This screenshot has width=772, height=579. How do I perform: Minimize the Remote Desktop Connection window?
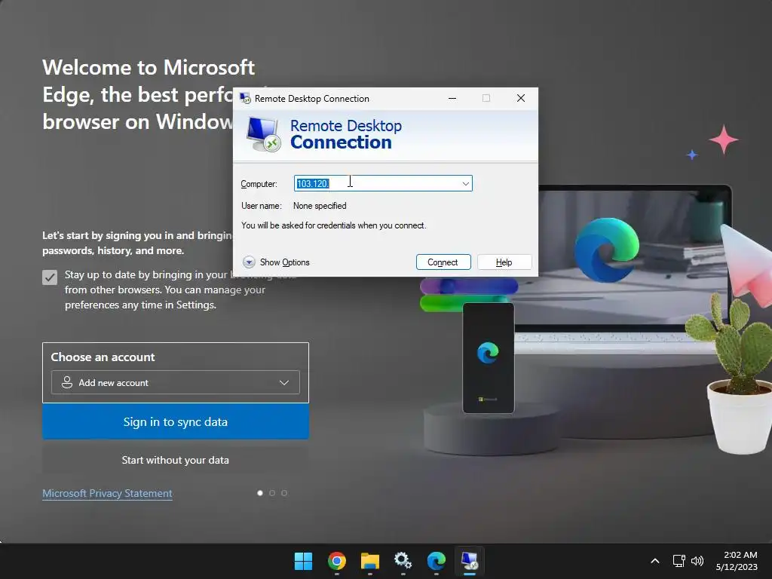click(x=452, y=98)
